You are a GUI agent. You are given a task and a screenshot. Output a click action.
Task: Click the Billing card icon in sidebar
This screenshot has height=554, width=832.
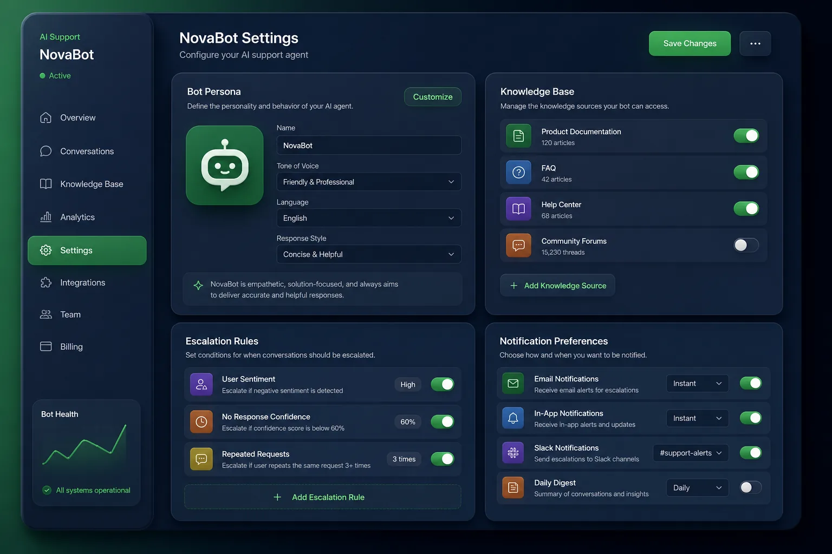coord(46,346)
